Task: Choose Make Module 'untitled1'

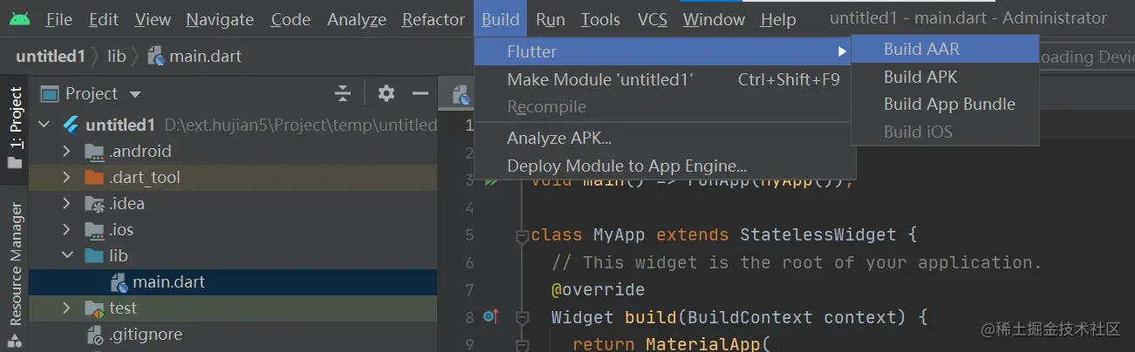Action: click(x=664, y=79)
